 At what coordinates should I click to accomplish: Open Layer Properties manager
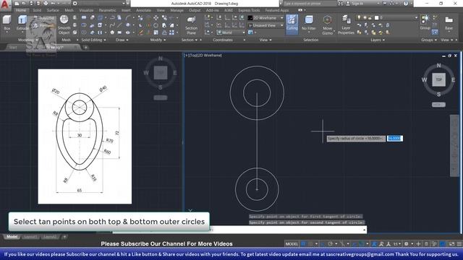346,25
